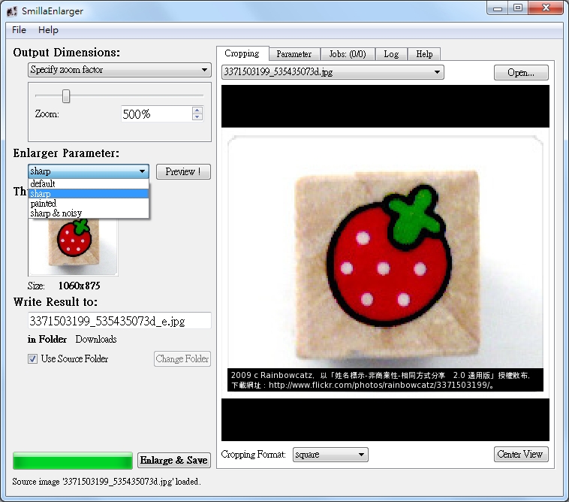Screen dimensions: 569x502
Task: Increase zoom with the up spinner arrow
Action: pyautogui.click(x=197, y=110)
